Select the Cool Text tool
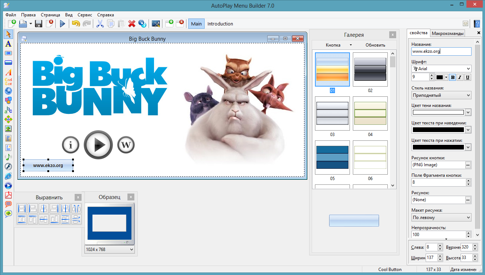This screenshot has width=485, height=275. pyautogui.click(x=8, y=81)
